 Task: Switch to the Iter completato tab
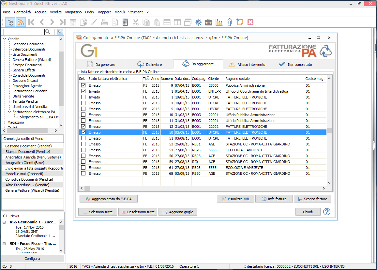click(x=295, y=65)
